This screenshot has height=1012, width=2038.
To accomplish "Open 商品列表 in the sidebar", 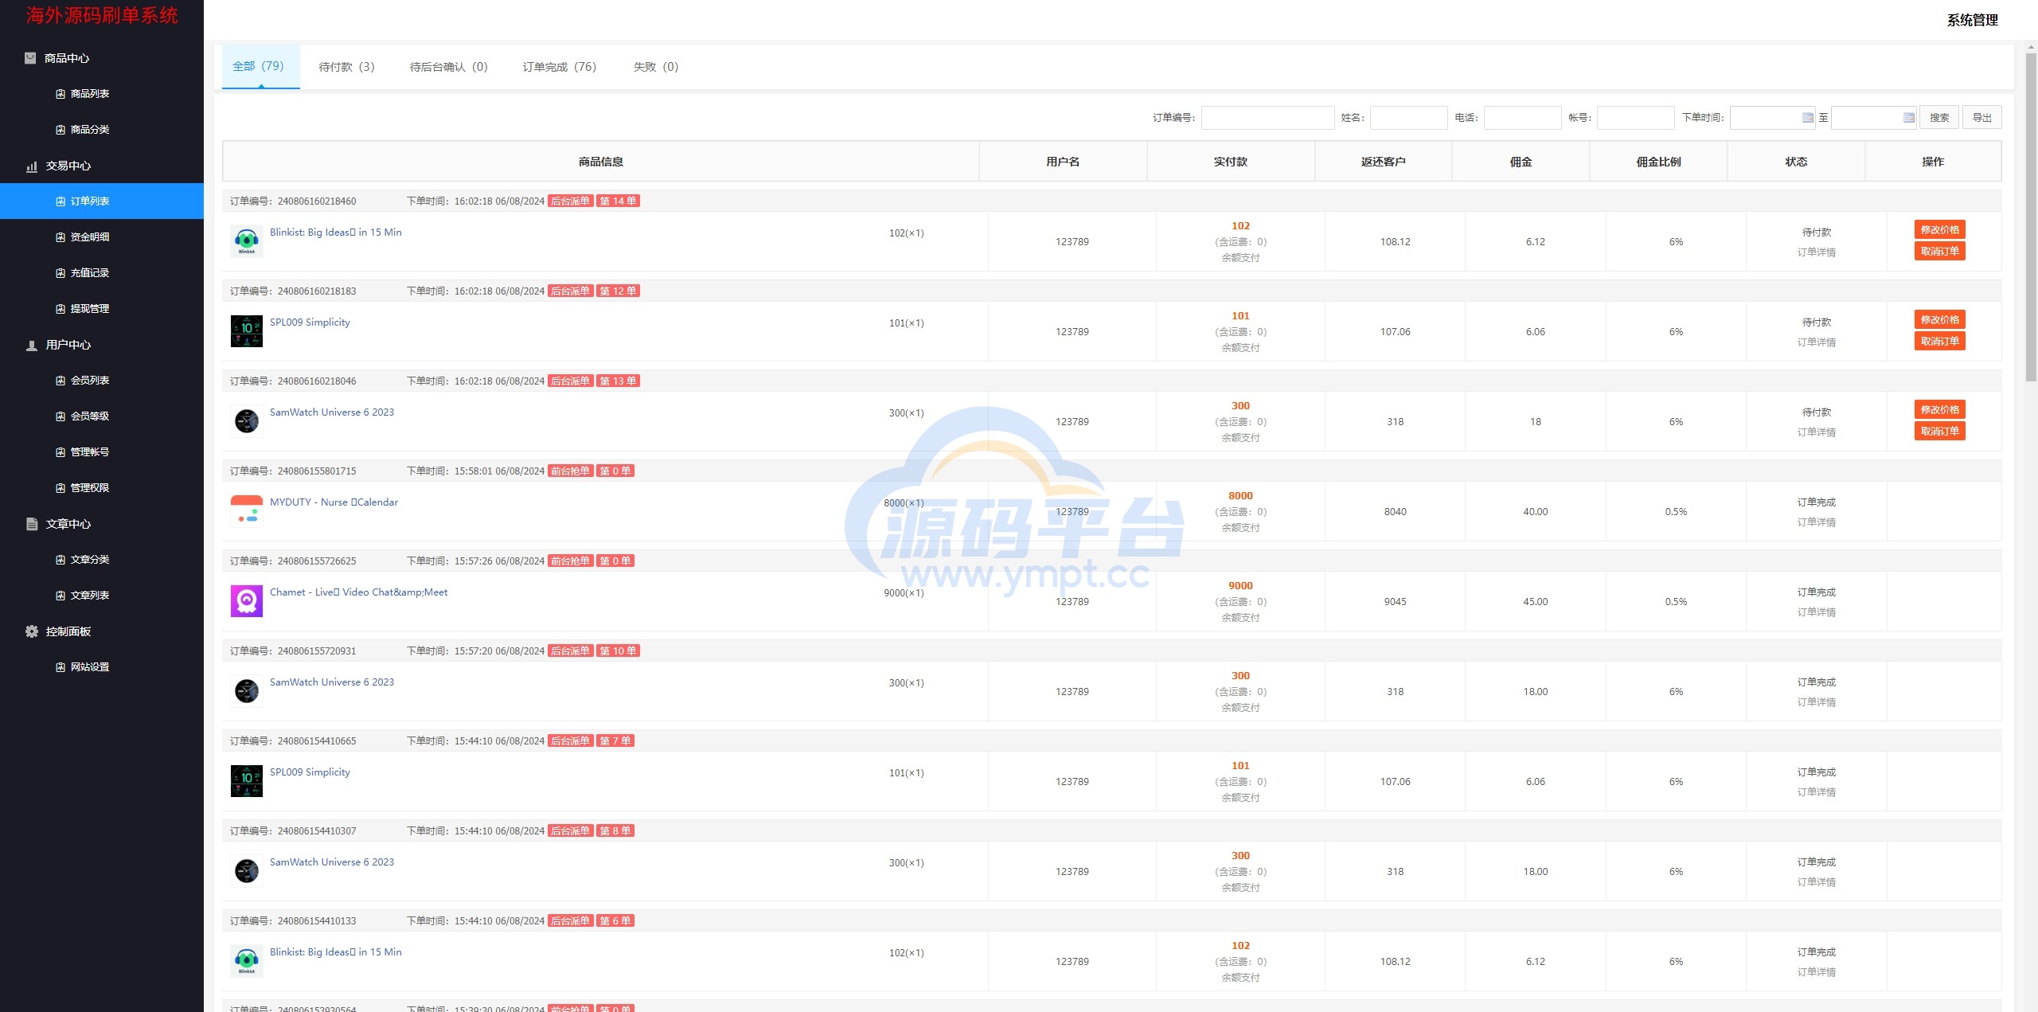I will (89, 94).
